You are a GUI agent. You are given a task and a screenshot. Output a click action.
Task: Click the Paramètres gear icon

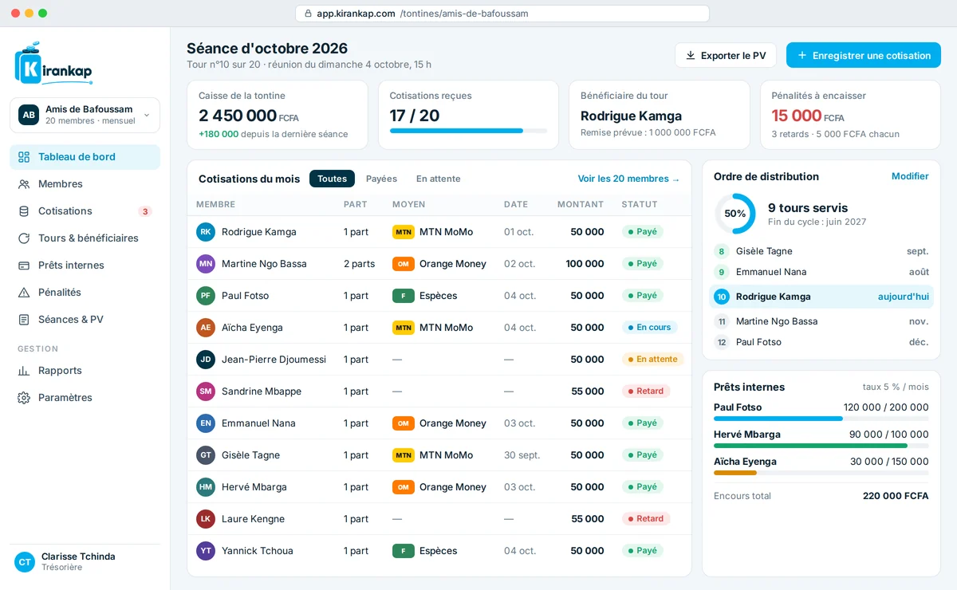click(24, 398)
